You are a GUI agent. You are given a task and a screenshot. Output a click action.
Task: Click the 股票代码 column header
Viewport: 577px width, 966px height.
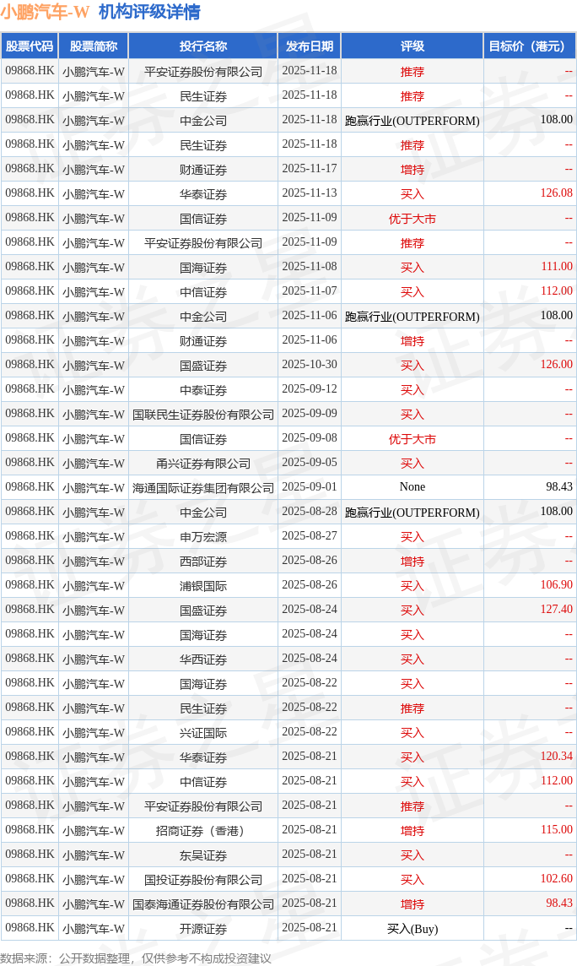(30, 46)
